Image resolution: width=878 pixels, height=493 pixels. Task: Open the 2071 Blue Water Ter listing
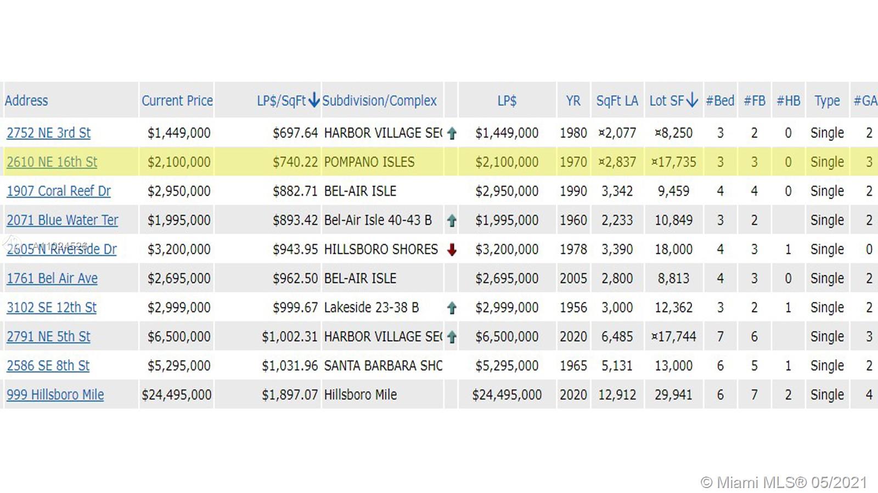click(x=62, y=220)
